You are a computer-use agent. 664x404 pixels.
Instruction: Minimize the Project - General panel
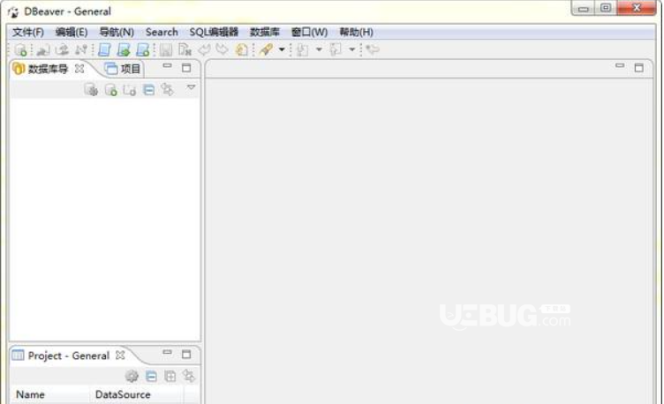pos(167,352)
